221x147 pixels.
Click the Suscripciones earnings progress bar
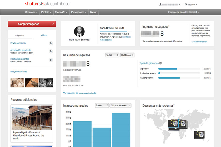[179, 78]
